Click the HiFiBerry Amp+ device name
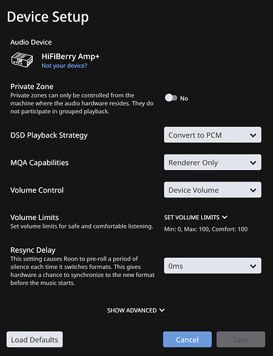The image size is (273, 356). point(70,56)
